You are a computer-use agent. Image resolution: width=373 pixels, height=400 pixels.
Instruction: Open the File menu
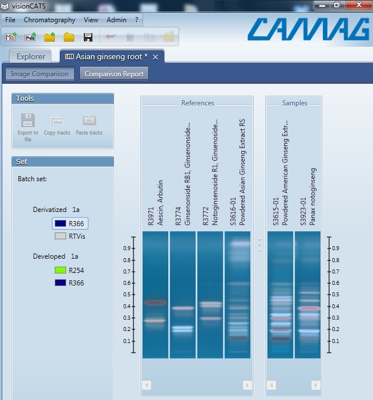[10, 20]
